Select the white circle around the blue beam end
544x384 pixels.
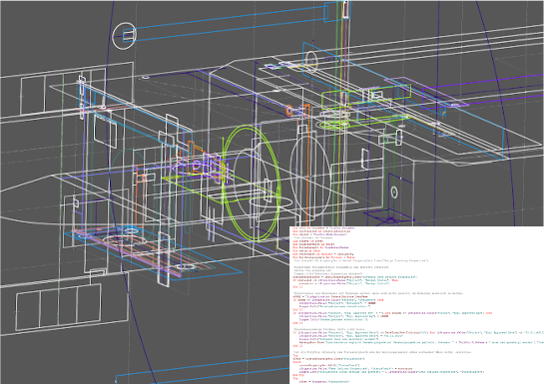125,36
